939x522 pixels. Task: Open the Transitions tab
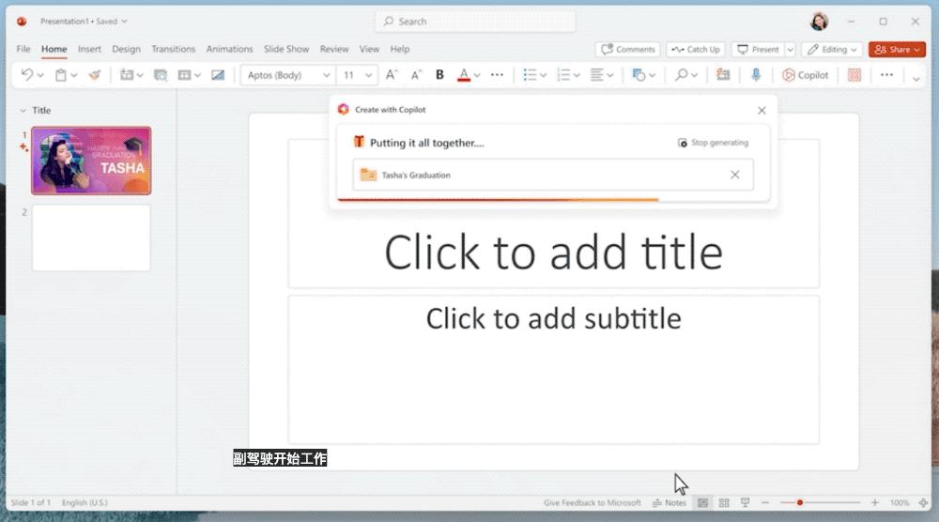pos(173,49)
